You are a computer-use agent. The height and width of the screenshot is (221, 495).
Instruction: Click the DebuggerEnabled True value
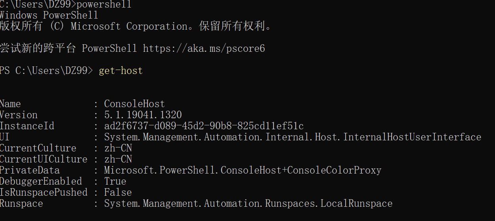tap(115, 181)
